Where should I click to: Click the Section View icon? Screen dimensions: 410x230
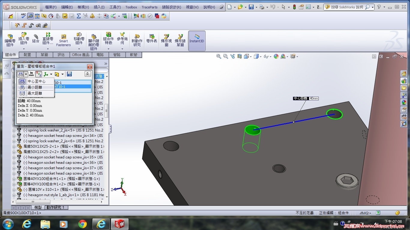tap(240, 56)
